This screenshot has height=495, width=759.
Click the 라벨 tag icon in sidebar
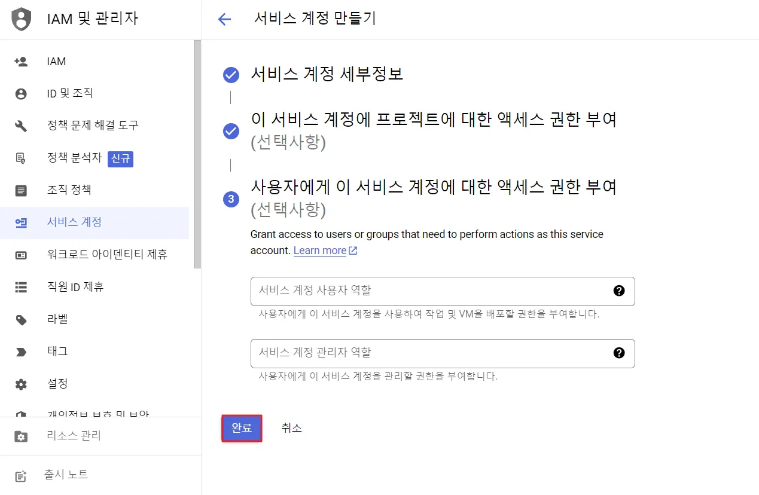[x=21, y=320]
